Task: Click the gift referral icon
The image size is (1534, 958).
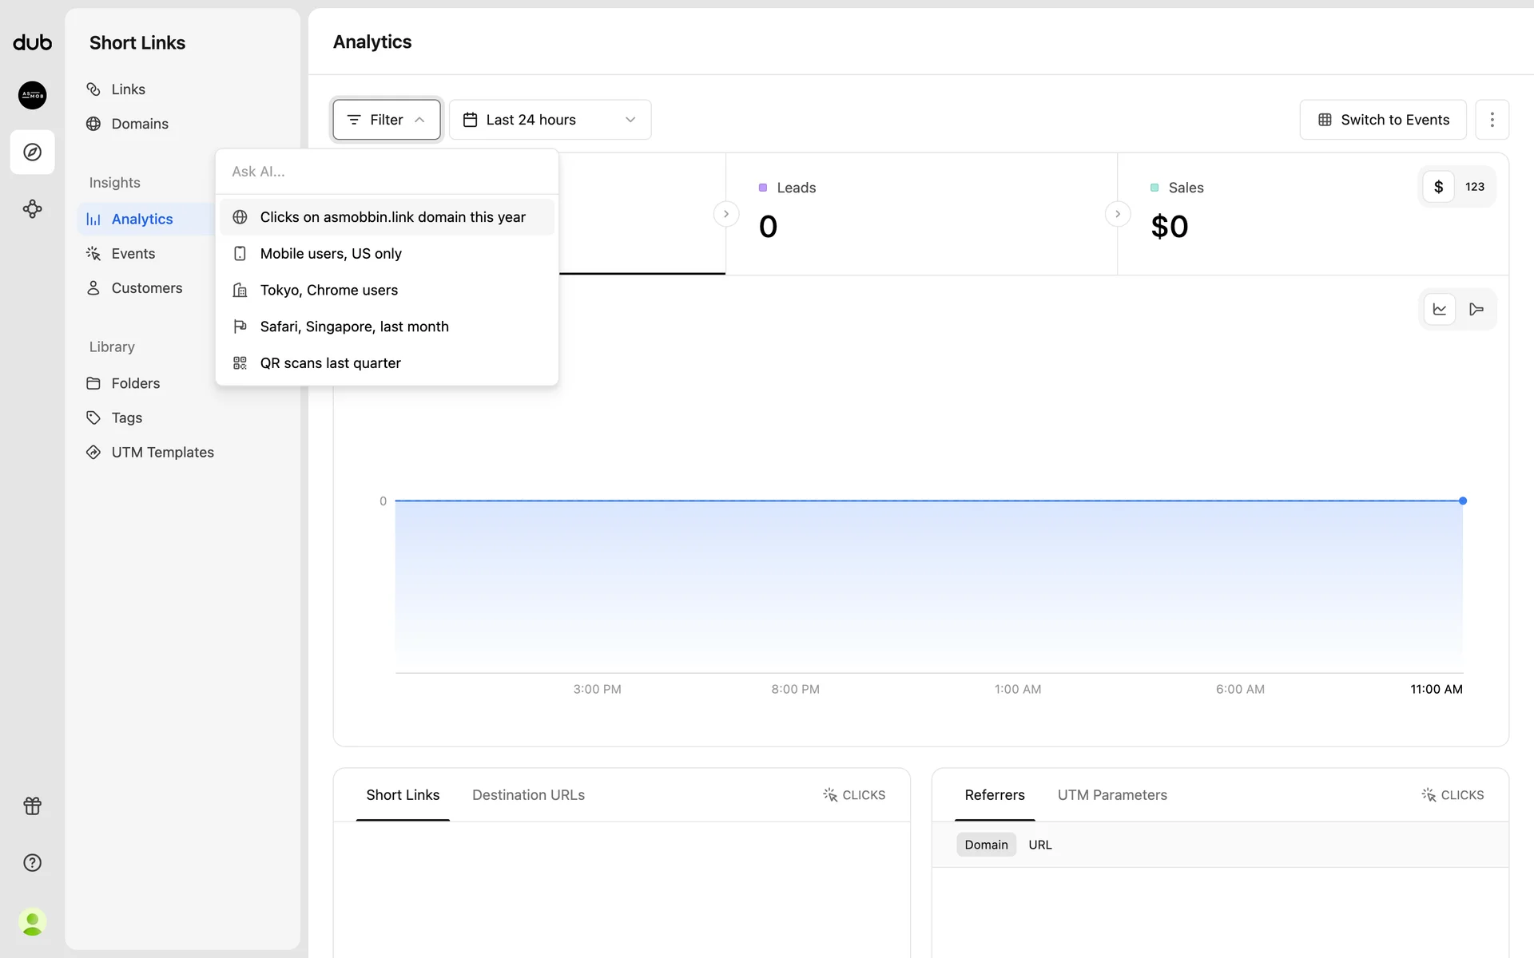Action: [x=33, y=806]
